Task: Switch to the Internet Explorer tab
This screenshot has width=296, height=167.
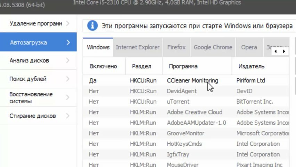Action: tap(138, 47)
